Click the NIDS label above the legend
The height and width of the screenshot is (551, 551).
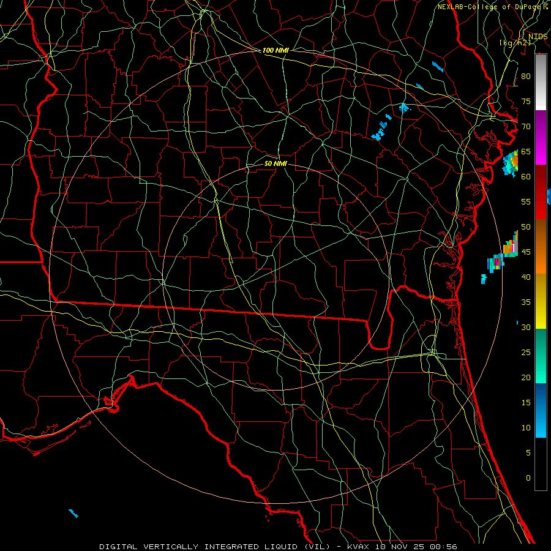coord(538,36)
